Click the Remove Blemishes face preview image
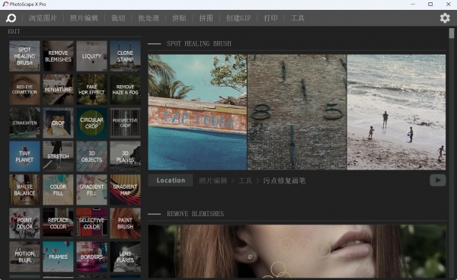Image resolution: width=457 pixels, height=280 pixels. click(x=297, y=251)
